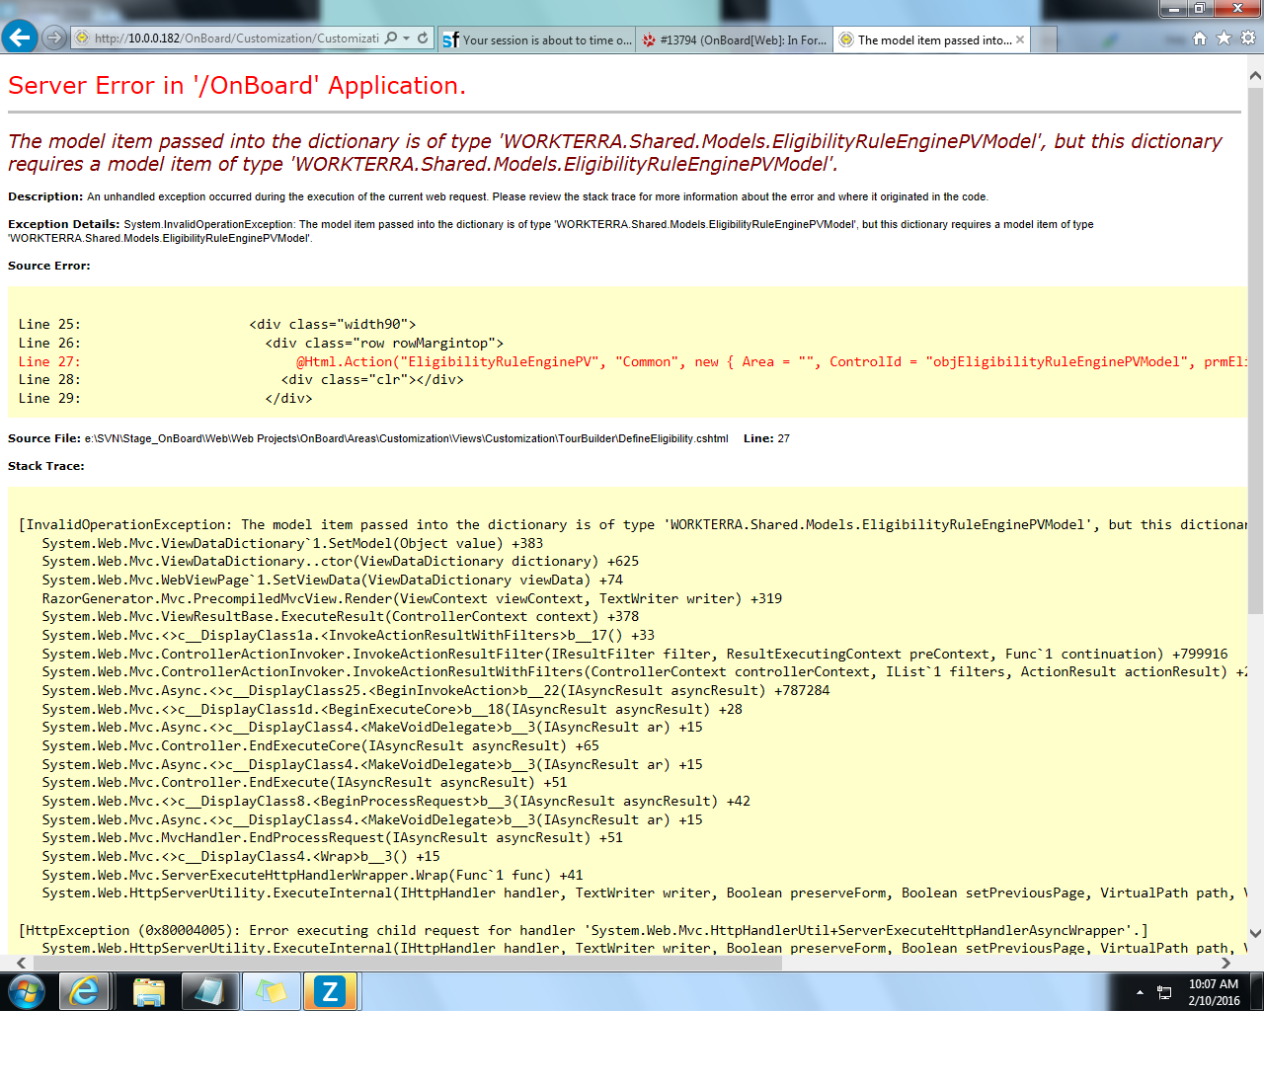Open the Windows Start menu
The width and height of the screenshot is (1264, 1086).
coord(27,991)
